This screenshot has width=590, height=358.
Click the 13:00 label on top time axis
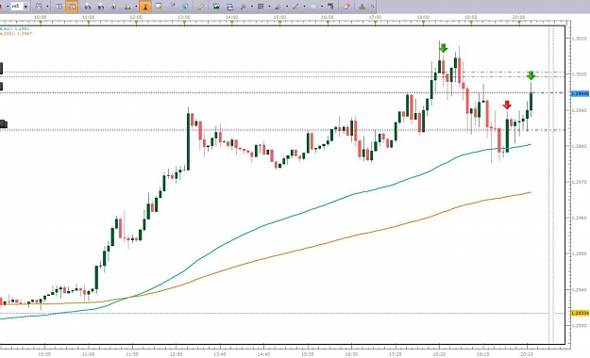click(184, 17)
